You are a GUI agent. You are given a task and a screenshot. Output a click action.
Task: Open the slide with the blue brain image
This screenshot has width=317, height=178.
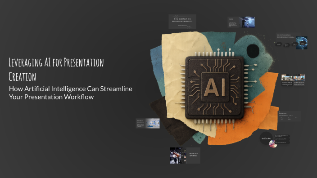[291, 41]
